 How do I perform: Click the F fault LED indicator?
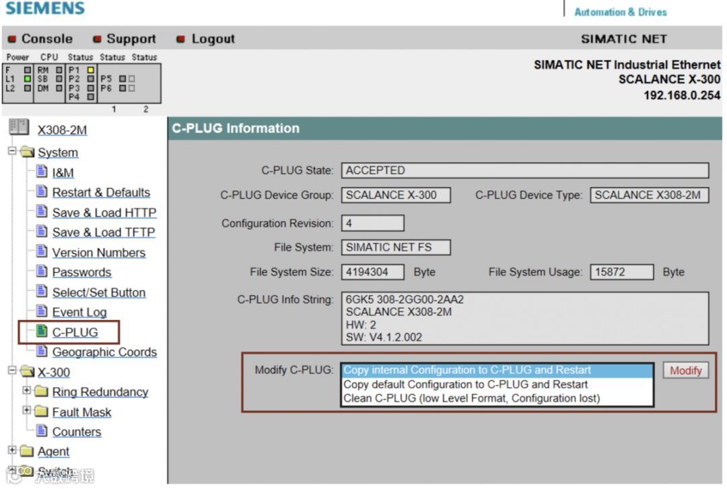point(28,70)
